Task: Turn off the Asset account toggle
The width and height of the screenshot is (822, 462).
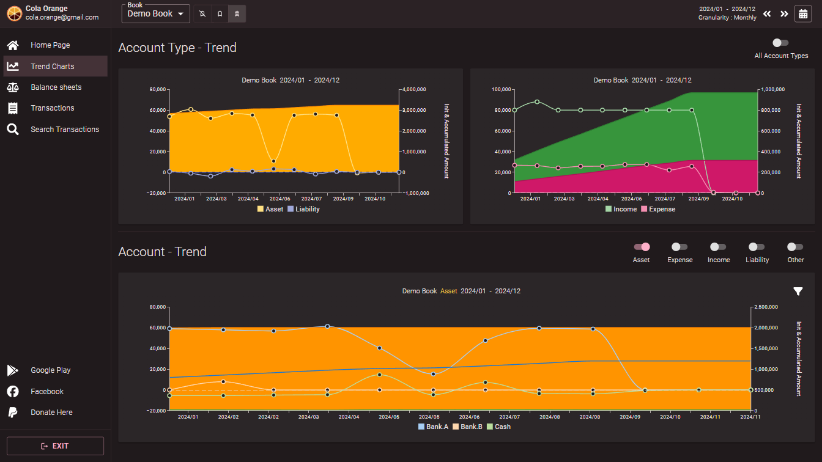Action: click(x=642, y=247)
